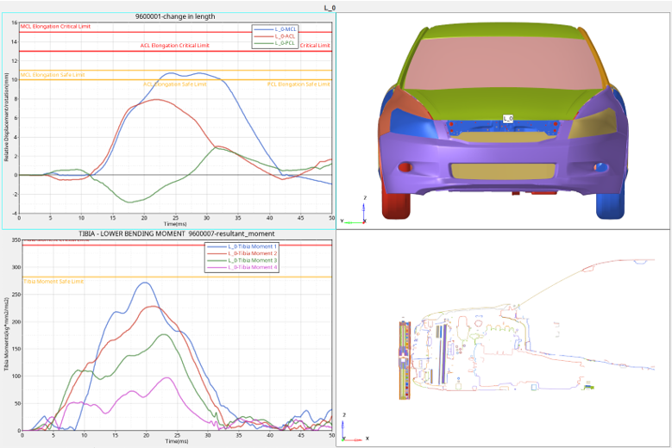Click L_0-Tibia Moment 4 legend entry
Viewport: 672px width, 448px height.
252,267
